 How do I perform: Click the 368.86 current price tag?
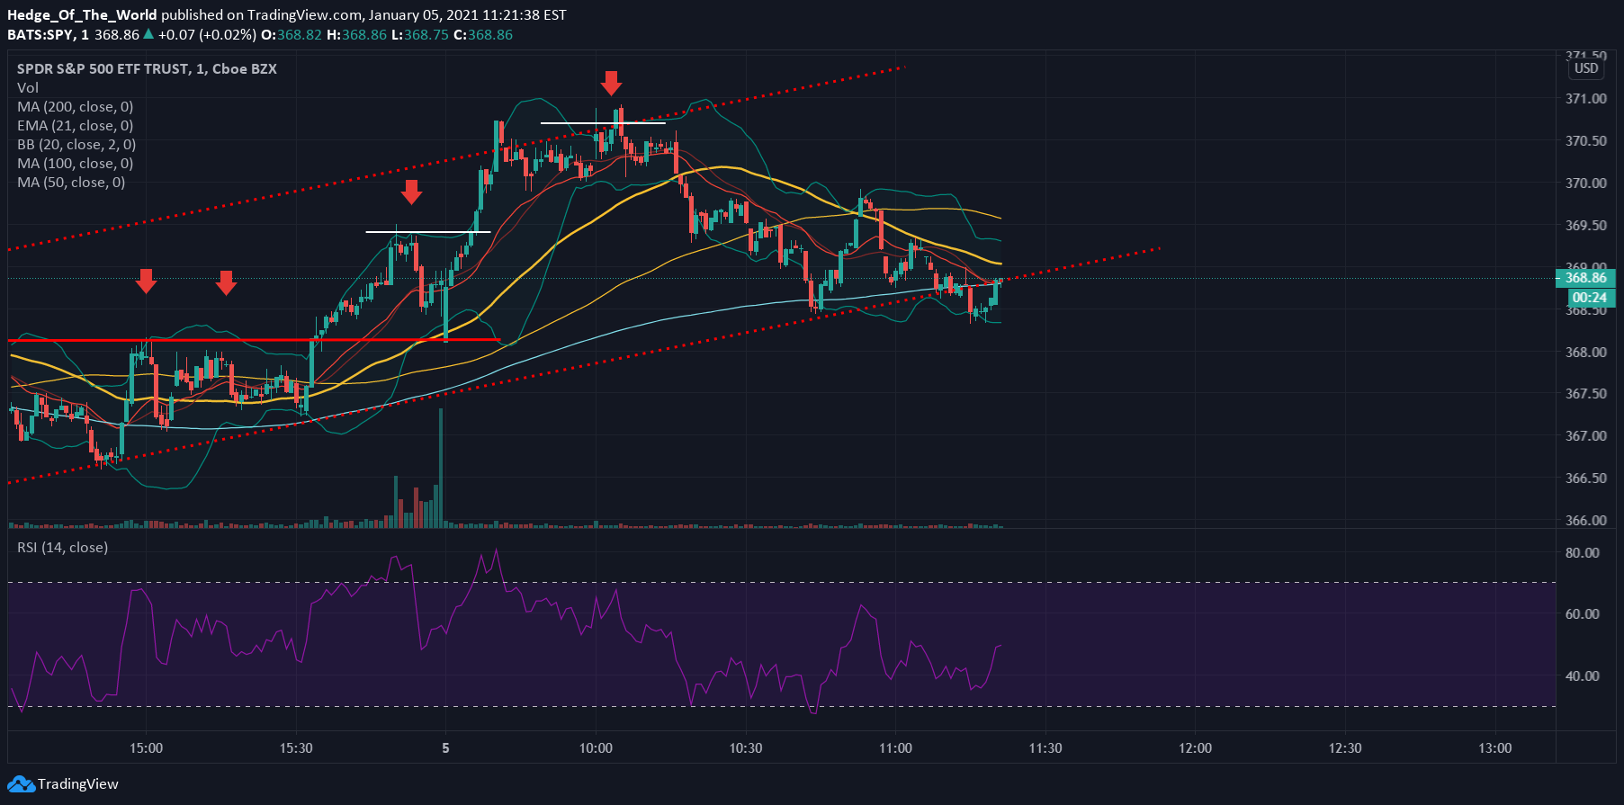coord(1586,278)
